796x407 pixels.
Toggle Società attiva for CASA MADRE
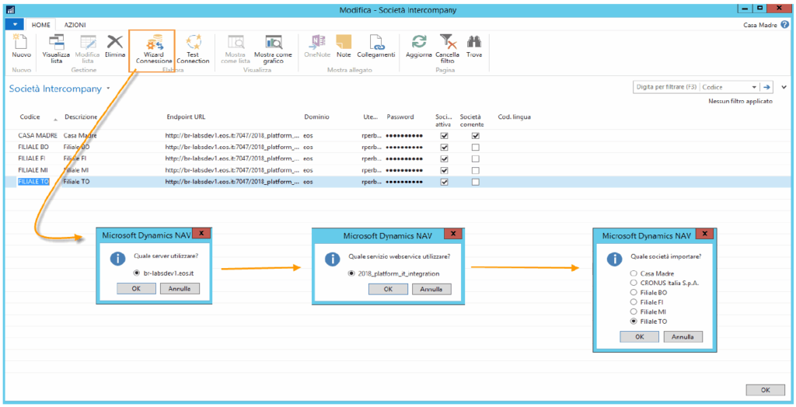coord(445,136)
